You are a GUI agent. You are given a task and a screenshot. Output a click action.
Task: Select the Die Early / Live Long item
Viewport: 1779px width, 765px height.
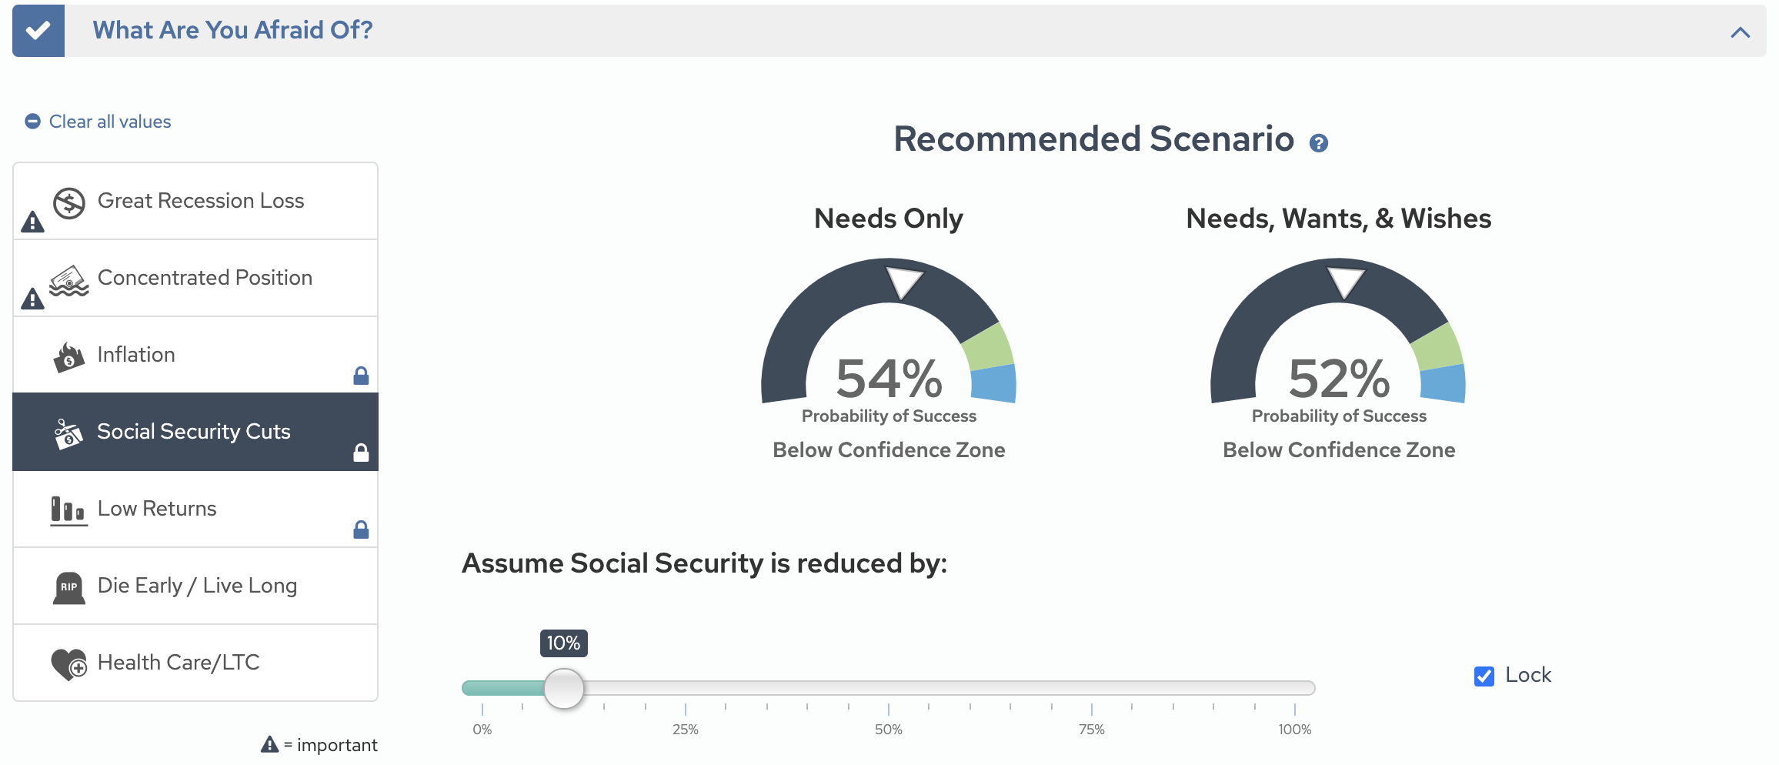click(197, 586)
